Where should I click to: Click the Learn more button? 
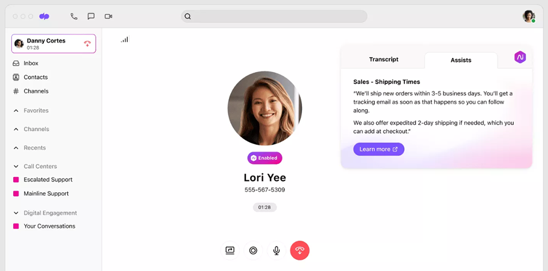click(x=378, y=149)
